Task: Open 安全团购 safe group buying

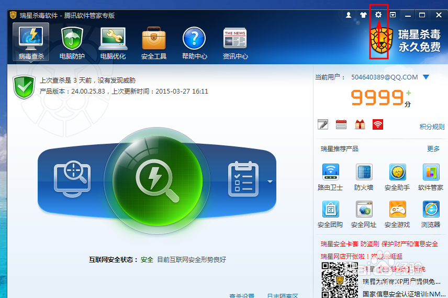Action: (x=330, y=214)
